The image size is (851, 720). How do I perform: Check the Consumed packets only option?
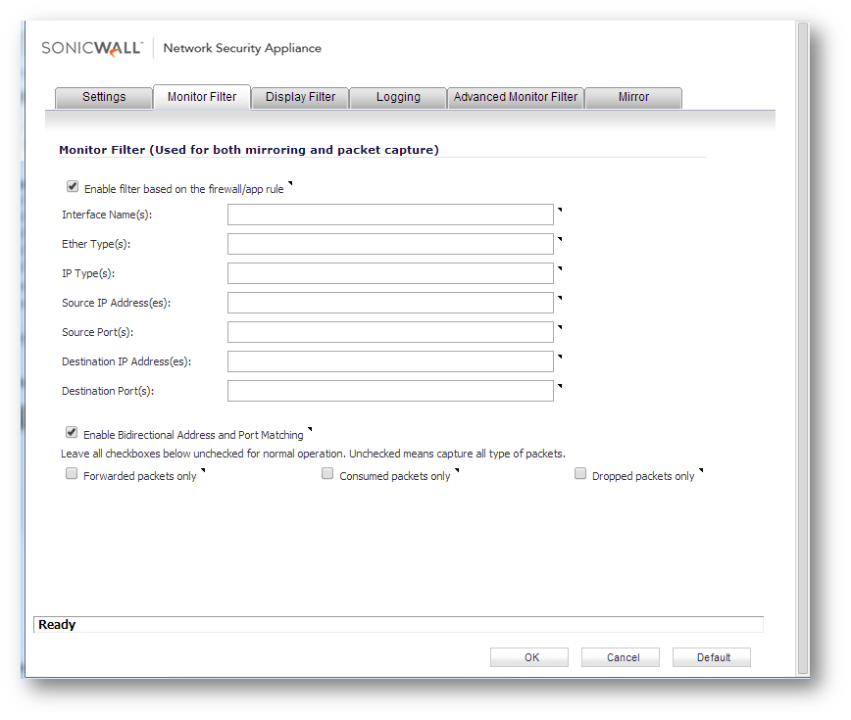[x=327, y=474]
